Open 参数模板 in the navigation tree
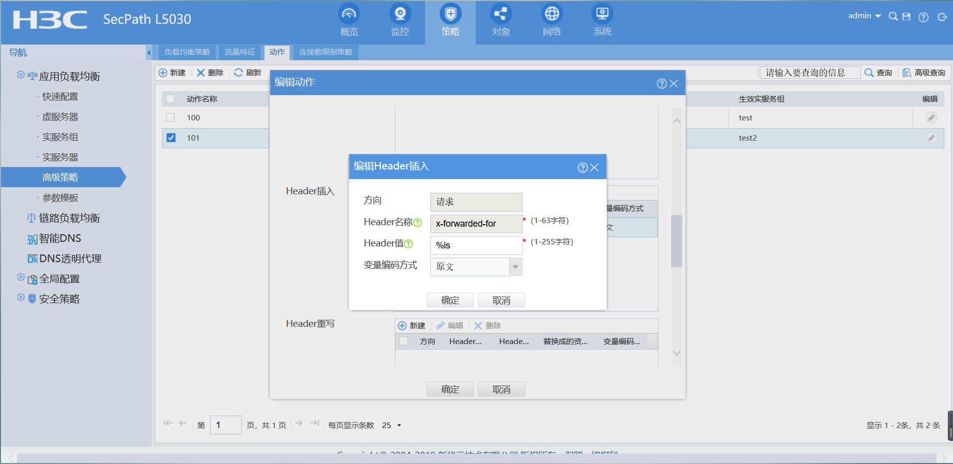Image resolution: width=953 pixels, height=464 pixels. click(60, 198)
